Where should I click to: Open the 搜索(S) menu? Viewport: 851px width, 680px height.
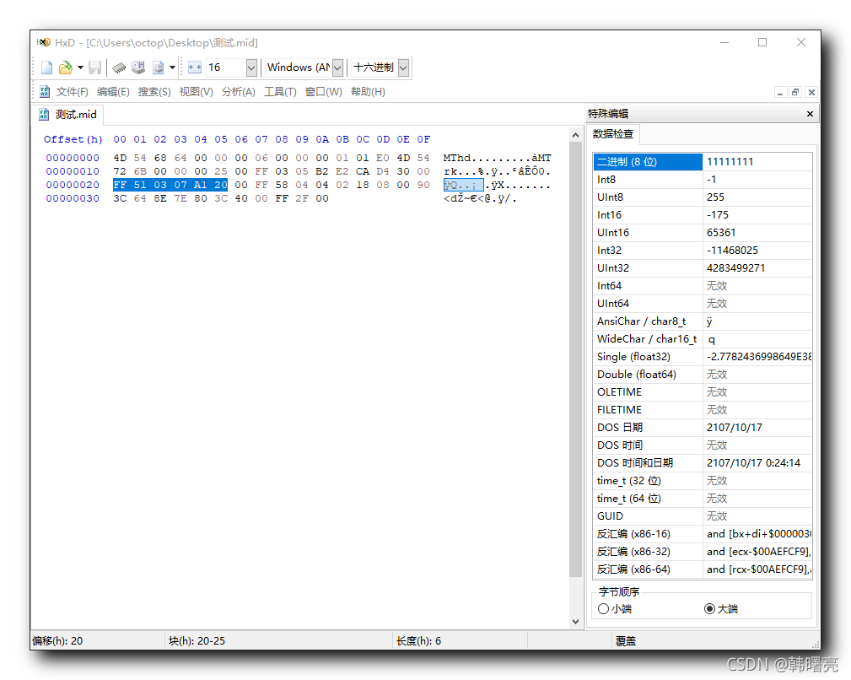[154, 92]
